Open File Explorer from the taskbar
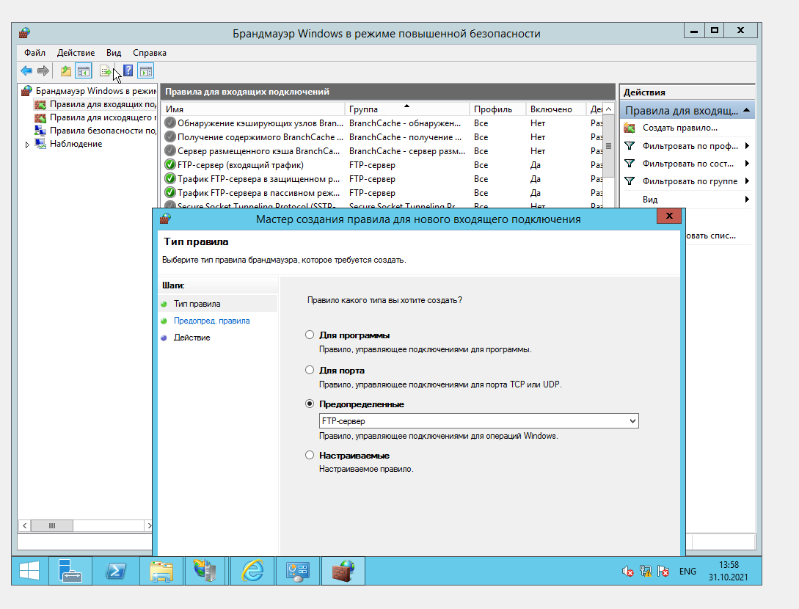799x609 pixels. pyautogui.click(x=161, y=571)
